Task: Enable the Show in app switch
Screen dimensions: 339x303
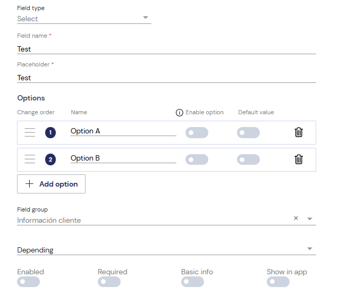Action: pos(278,282)
